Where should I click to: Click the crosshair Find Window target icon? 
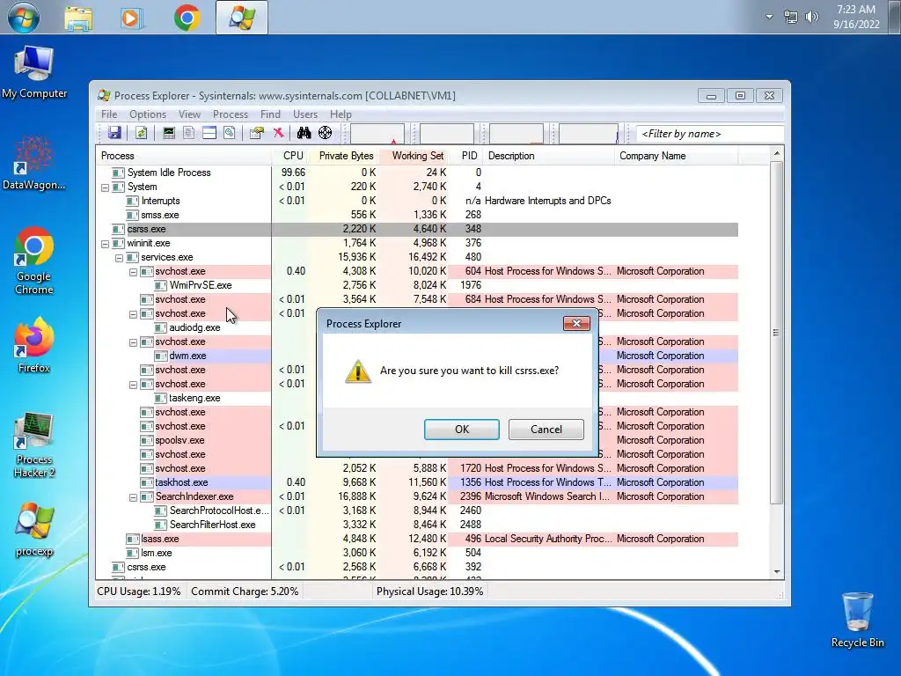(326, 134)
